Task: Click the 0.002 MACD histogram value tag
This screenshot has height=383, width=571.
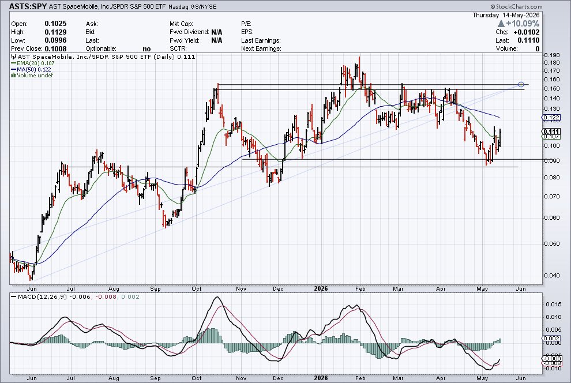Action: (x=551, y=338)
